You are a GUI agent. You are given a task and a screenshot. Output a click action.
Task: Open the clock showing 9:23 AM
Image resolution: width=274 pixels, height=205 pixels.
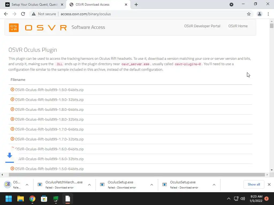[x=256, y=199]
